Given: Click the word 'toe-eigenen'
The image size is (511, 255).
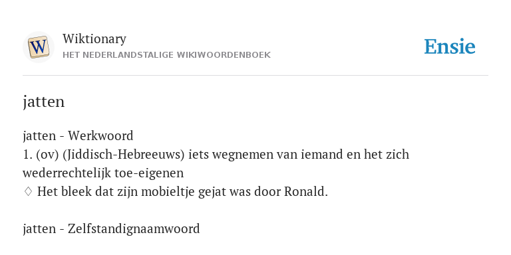Looking at the screenshot, I should 149,173.
